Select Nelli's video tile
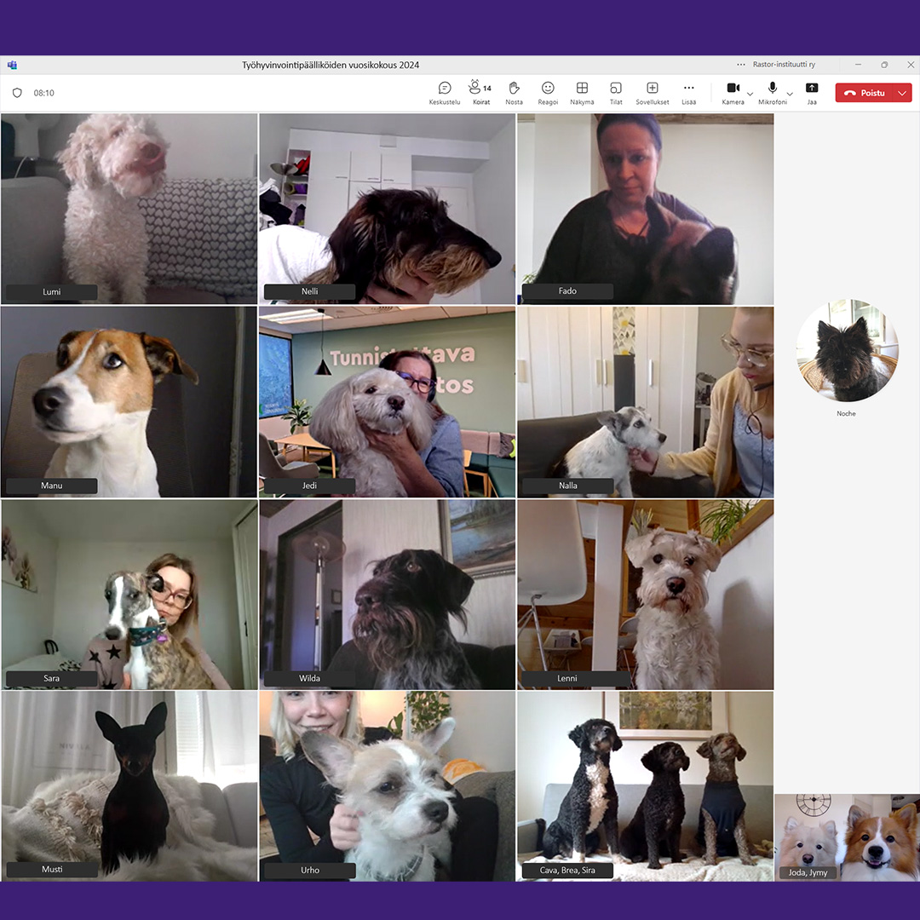920x920 pixels. [x=388, y=209]
